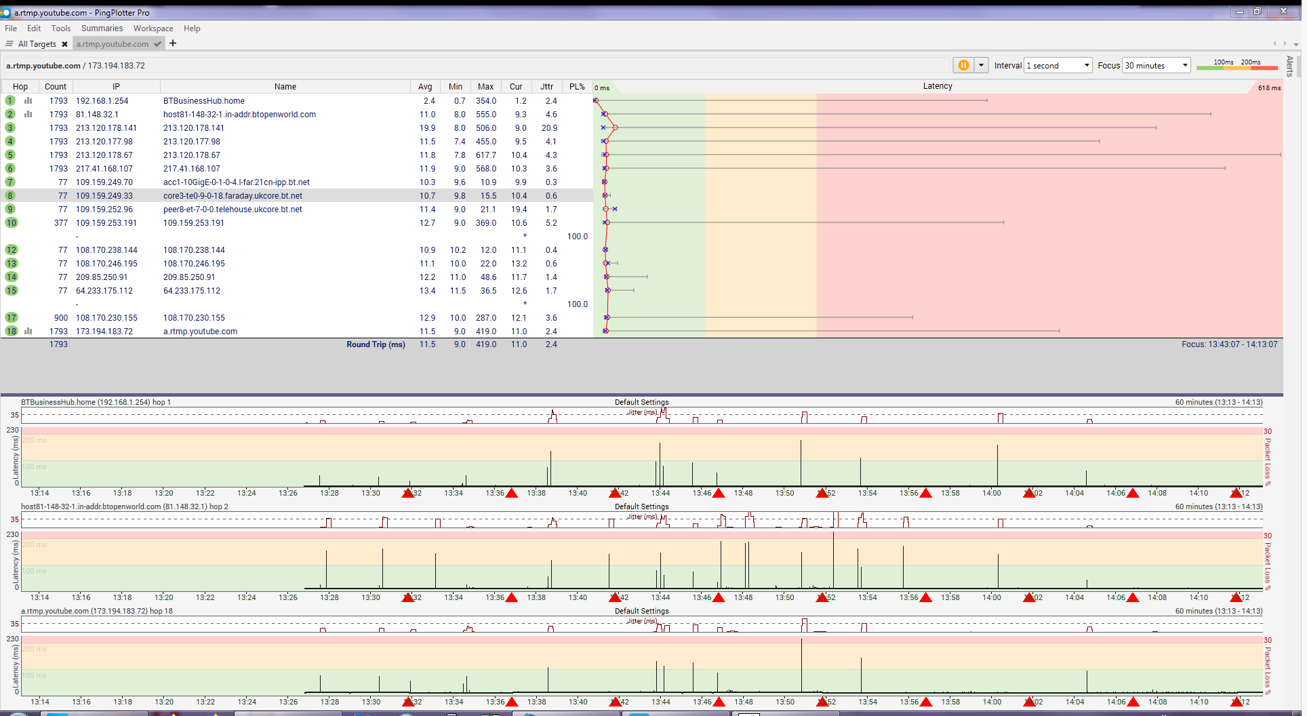Open the pause button dropdown arrow
This screenshot has height=716, width=1307.
pyautogui.click(x=981, y=65)
